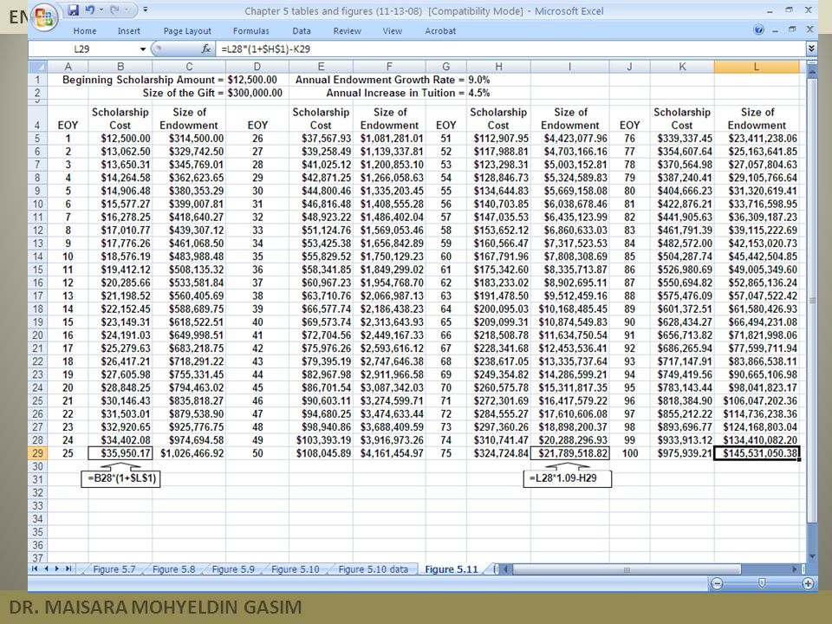
Task: Open the Home ribbon tab
Action: pyautogui.click(x=85, y=31)
